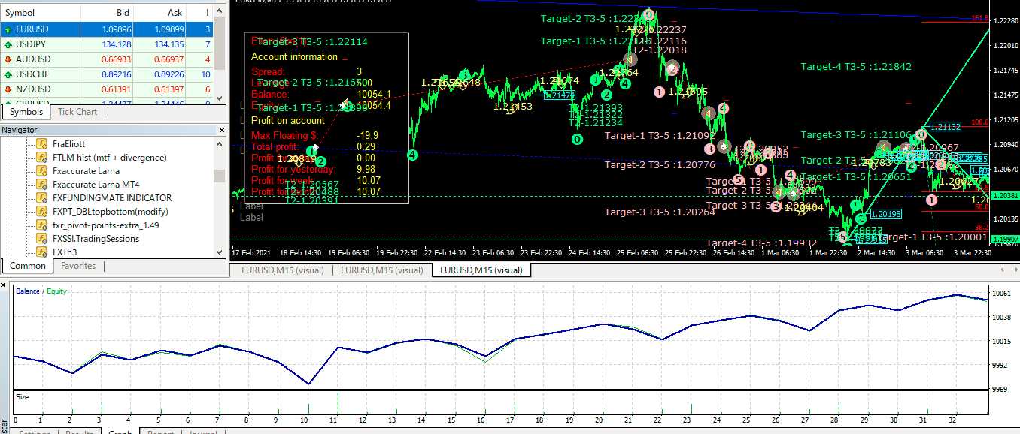This screenshot has width=1020, height=434.
Task: Select the FraEliott indicator icon
Action: [x=41, y=144]
